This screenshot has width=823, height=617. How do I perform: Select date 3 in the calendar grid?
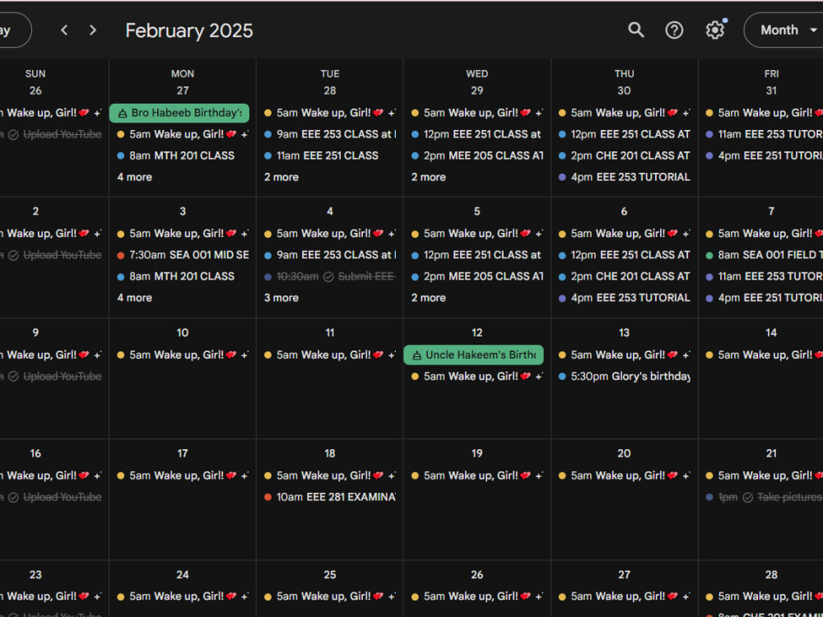click(182, 211)
